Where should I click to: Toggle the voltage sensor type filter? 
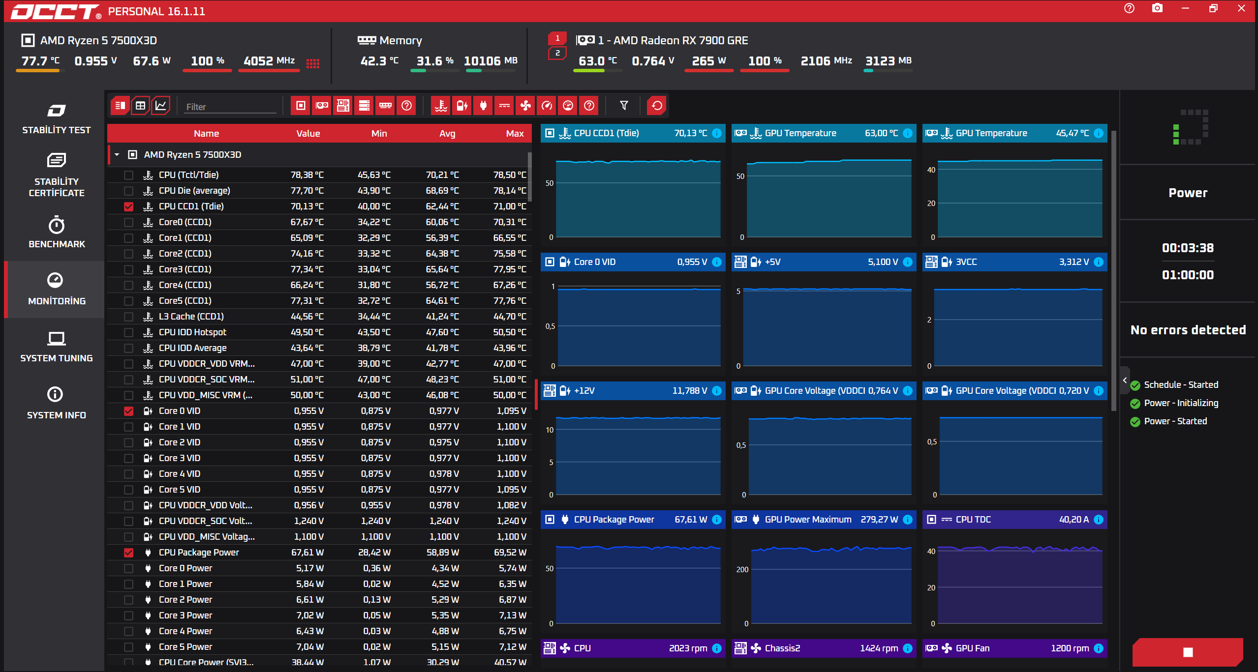tap(462, 106)
